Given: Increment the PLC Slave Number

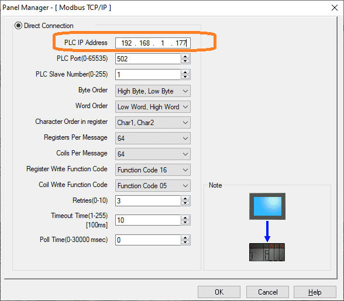Looking at the screenshot, I should [185, 72].
